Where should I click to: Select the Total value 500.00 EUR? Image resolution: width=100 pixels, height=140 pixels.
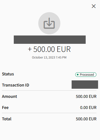(x=86, y=119)
